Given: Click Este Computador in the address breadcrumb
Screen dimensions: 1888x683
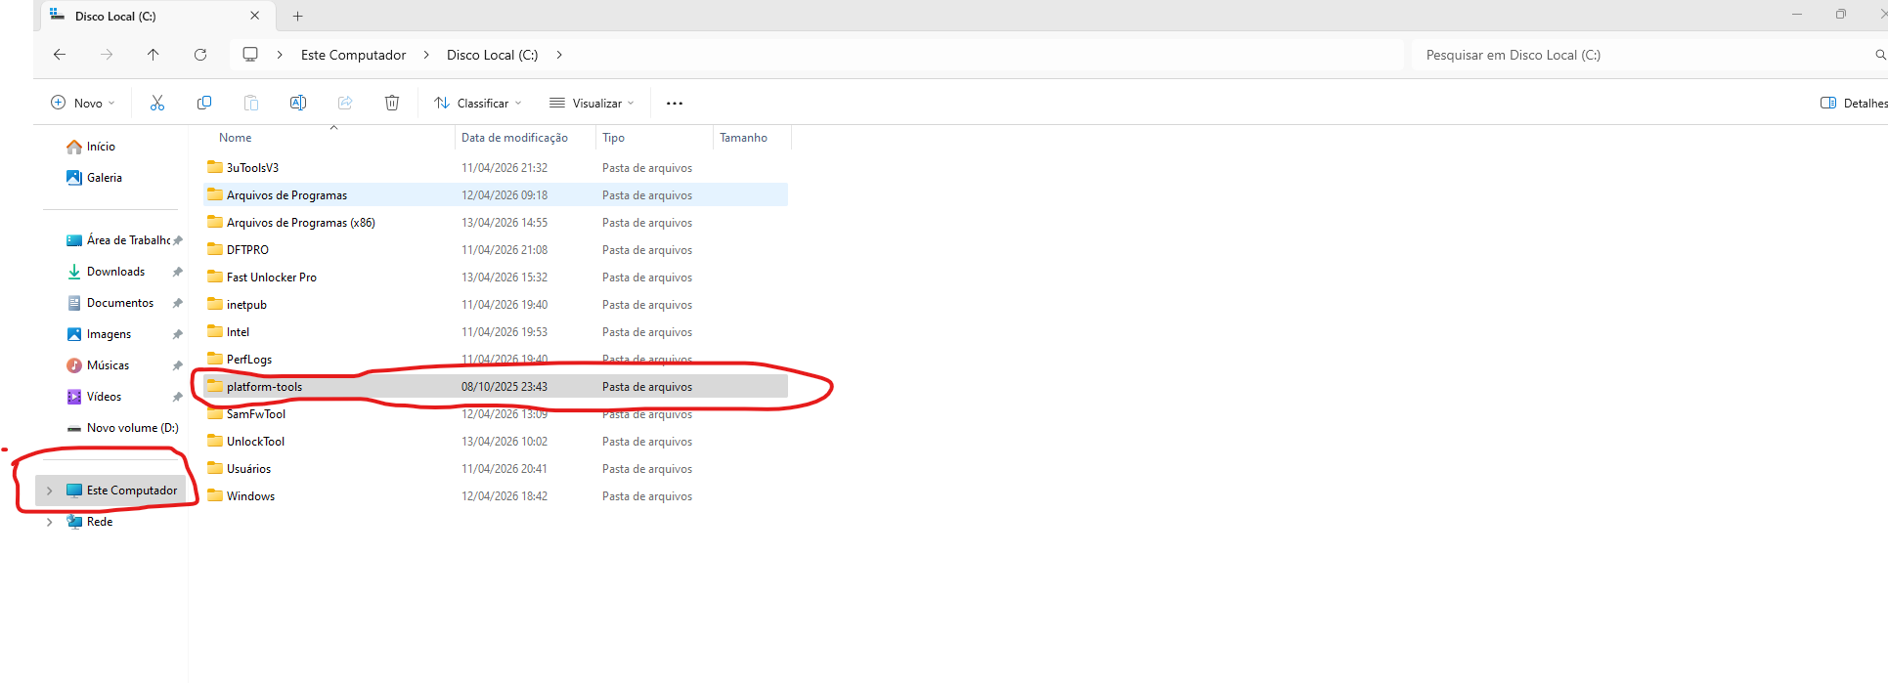Looking at the screenshot, I should tap(353, 55).
